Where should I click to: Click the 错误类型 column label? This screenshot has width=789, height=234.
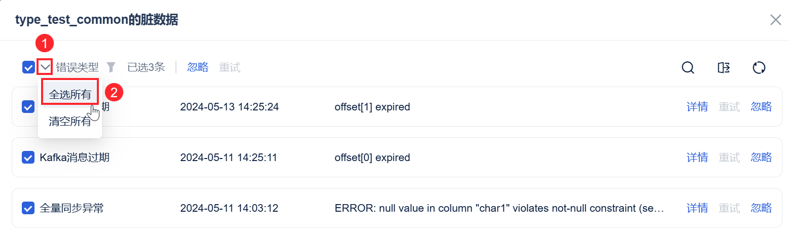77,67
